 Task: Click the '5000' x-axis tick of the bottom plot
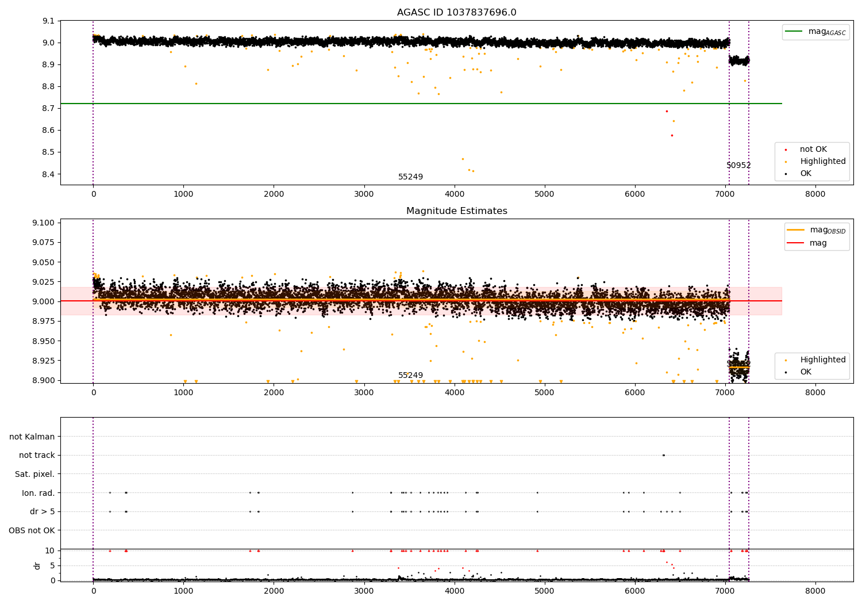coord(544,591)
